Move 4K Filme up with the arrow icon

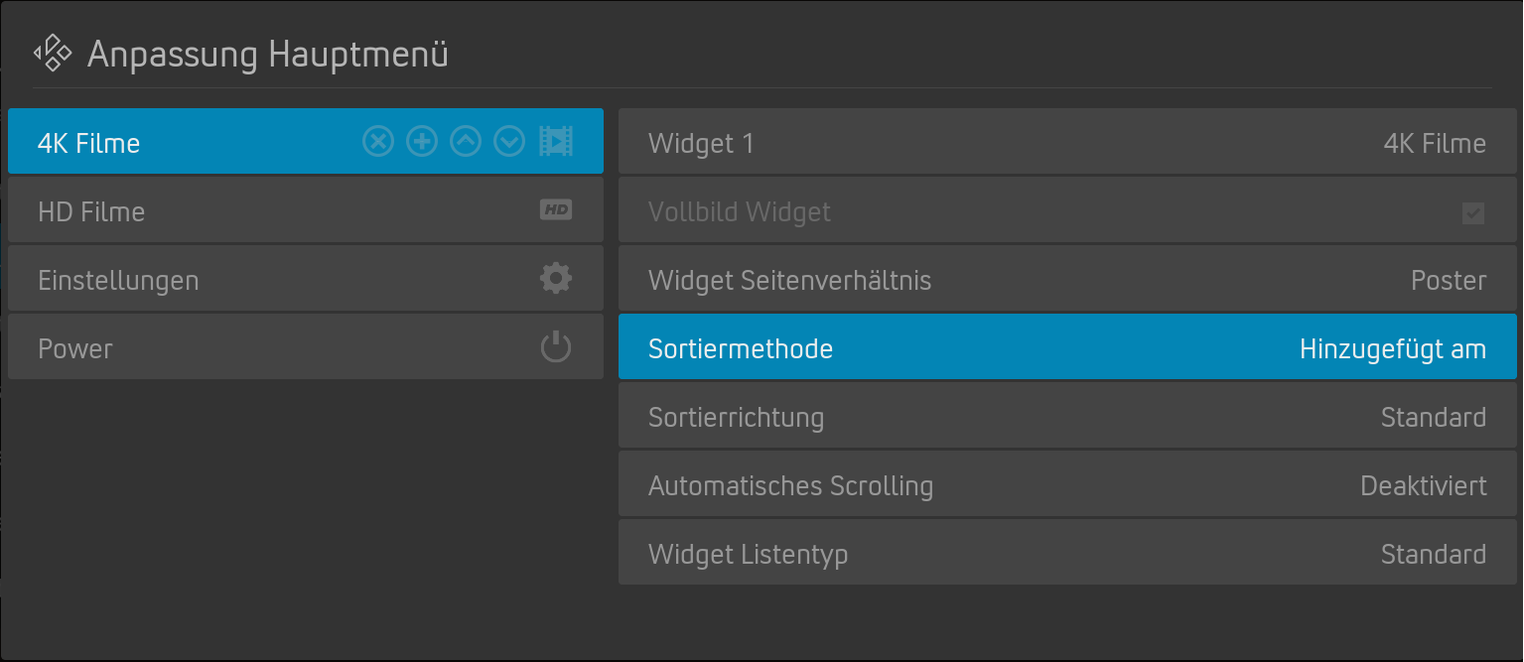466,142
